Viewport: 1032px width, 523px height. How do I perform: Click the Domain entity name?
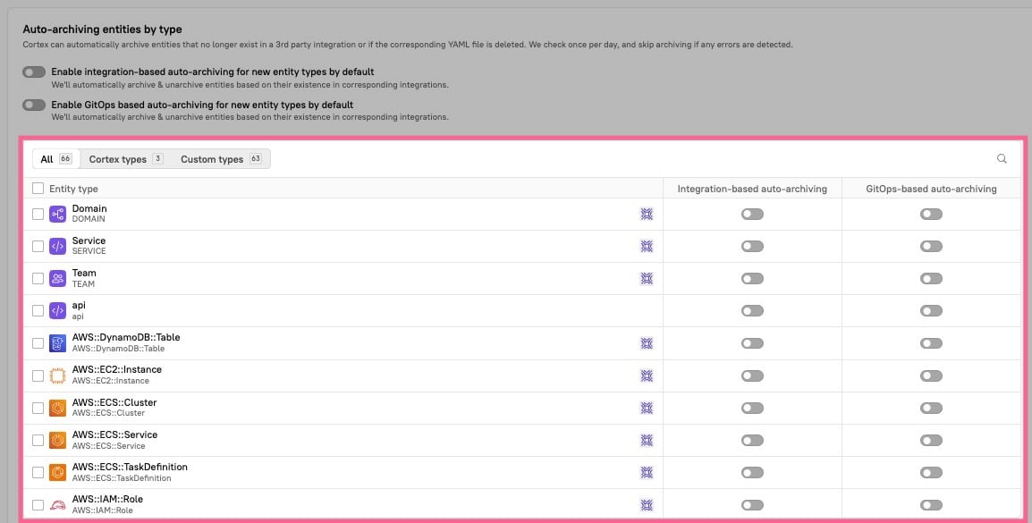[89, 208]
